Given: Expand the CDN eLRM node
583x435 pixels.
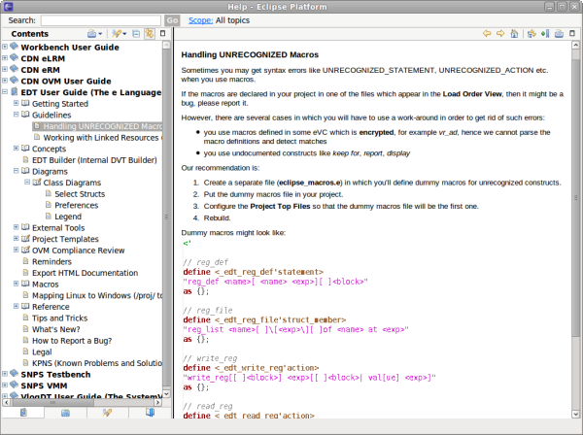Looking at the screenshot, I should coord(5,58).
